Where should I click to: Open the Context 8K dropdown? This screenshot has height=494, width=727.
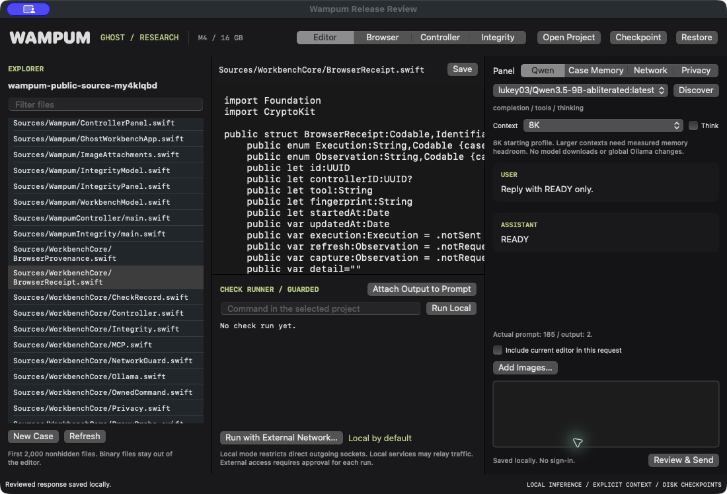click(603, 125)
